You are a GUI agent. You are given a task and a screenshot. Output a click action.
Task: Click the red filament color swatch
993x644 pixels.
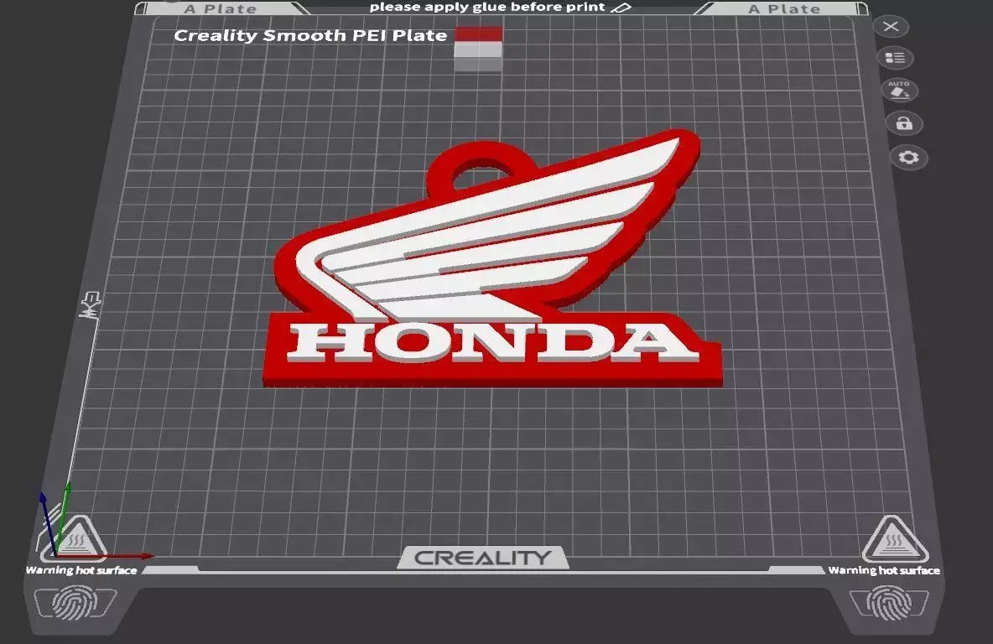pyautogui.click(x=478, y=34)
